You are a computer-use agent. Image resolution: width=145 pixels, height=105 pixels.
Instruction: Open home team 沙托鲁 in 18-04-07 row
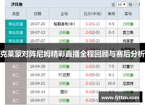tap(64, 101)
